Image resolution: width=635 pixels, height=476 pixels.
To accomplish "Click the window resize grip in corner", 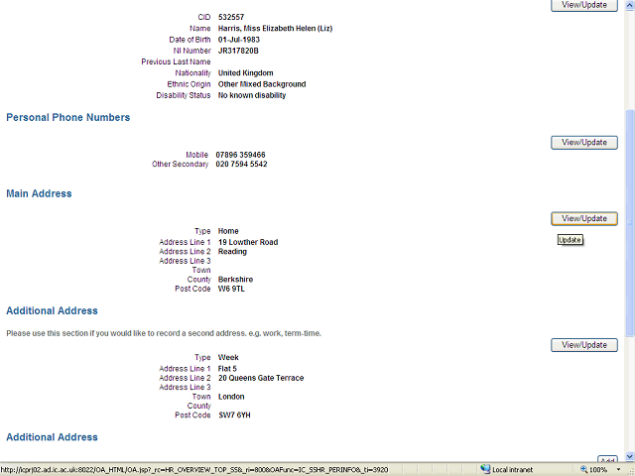I will [629, 470].
